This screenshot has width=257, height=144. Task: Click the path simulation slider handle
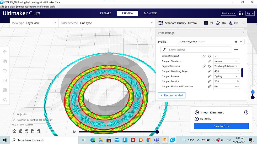coord(157,132)
